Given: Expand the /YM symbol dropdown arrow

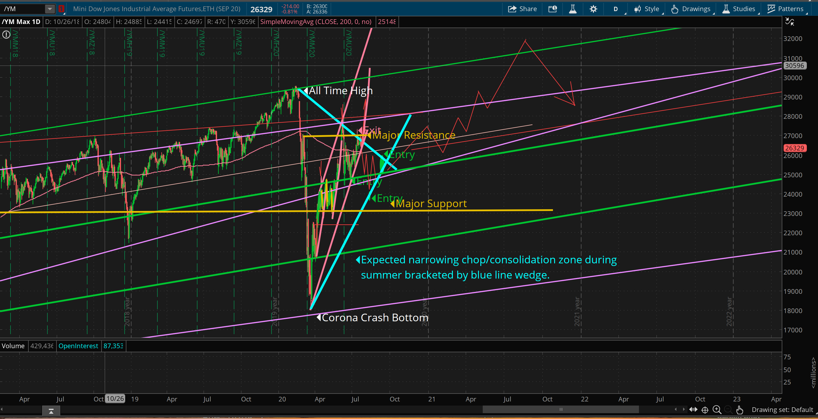Looking at the screenshot, I should pyautogui.click(x=49, y=9).
